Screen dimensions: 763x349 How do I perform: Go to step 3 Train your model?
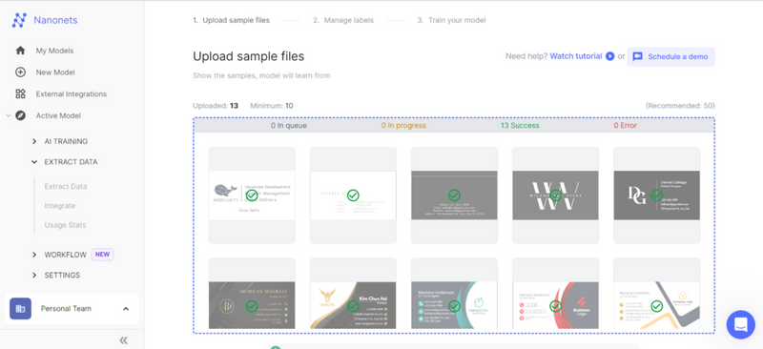(x=451, y=20)
